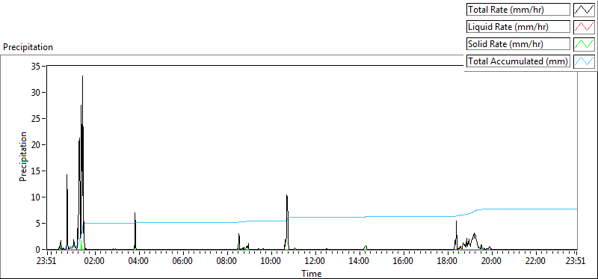598x279 pixels.
Task: Click the red Liquid Rate plot icon
Action: coord(584,27)
